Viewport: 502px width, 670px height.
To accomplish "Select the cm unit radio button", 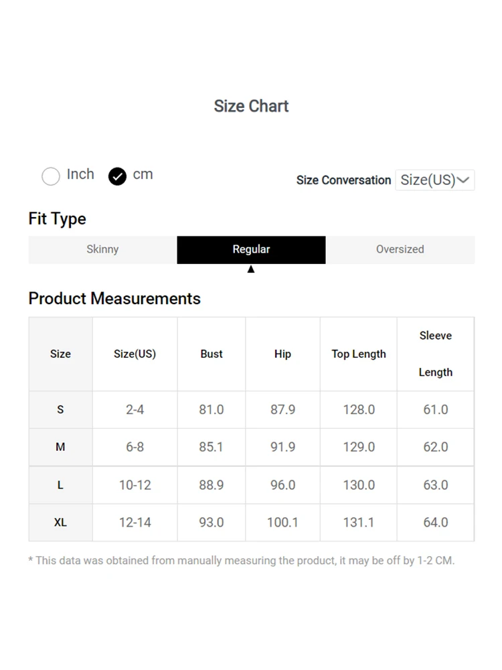I will pyautogui.click(x=117, y=176).
